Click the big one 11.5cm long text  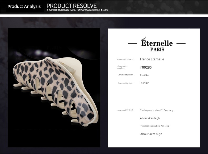[157, 110]
